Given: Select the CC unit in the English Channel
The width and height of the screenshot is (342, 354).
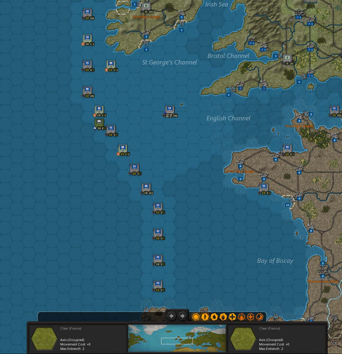Looking at the screenshot, I should [x=334, y=111].
